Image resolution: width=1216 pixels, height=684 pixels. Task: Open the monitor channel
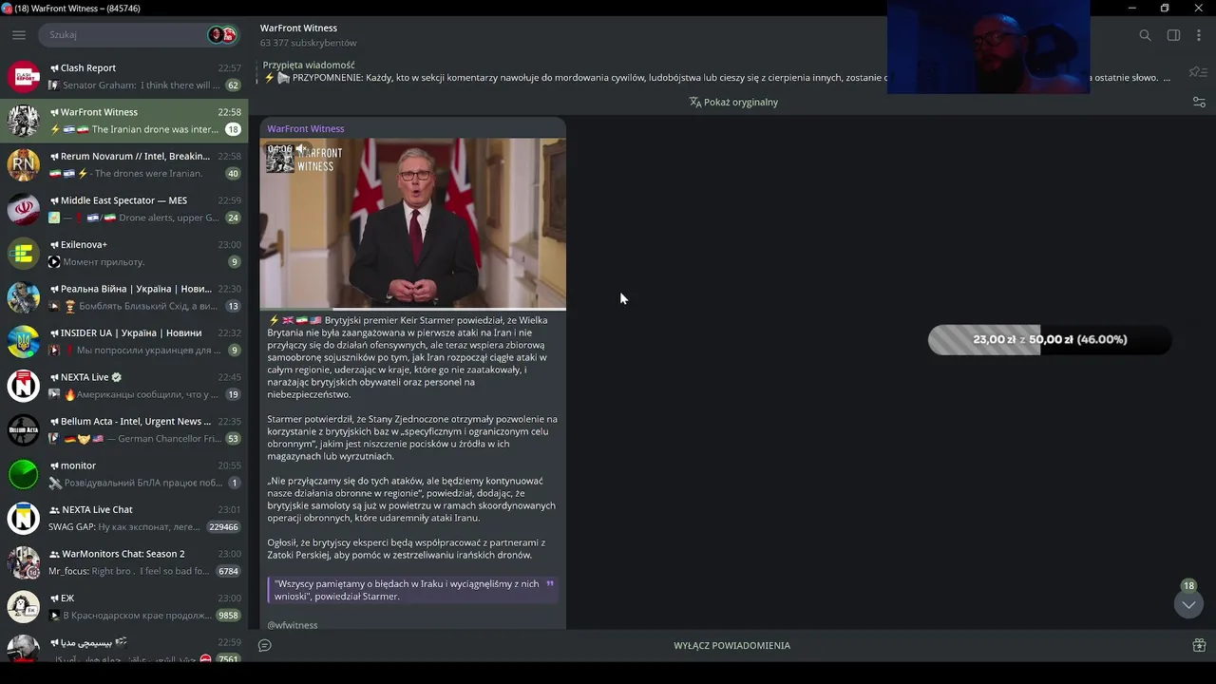(124, 474)
